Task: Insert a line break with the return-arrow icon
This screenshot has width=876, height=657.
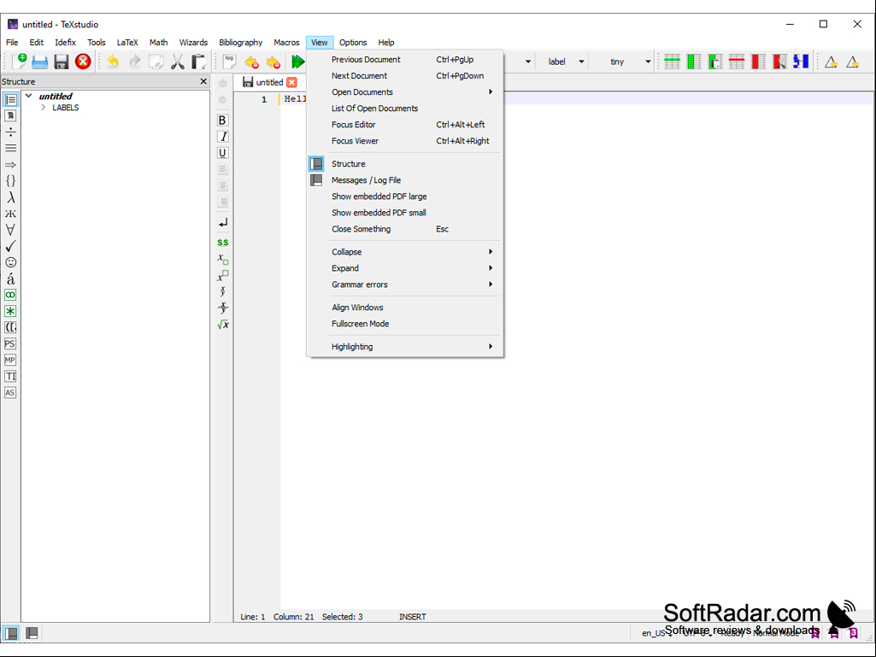Action: [223, 222]
